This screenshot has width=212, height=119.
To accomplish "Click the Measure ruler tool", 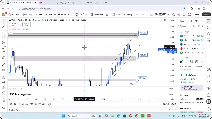I will coord(4,65).
